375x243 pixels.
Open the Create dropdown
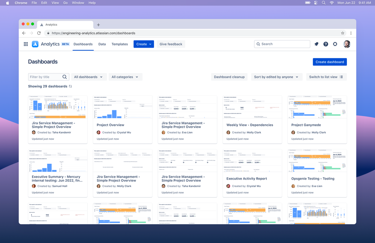144,44
